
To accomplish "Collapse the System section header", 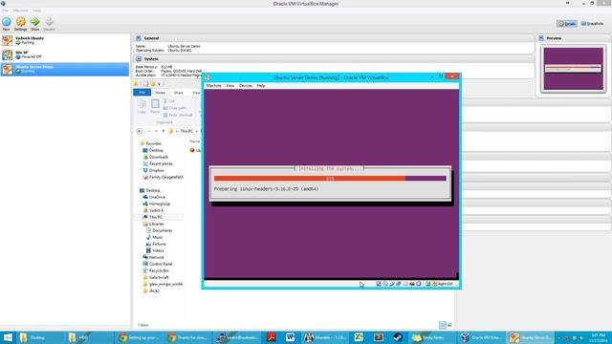I will pos(334,59).
